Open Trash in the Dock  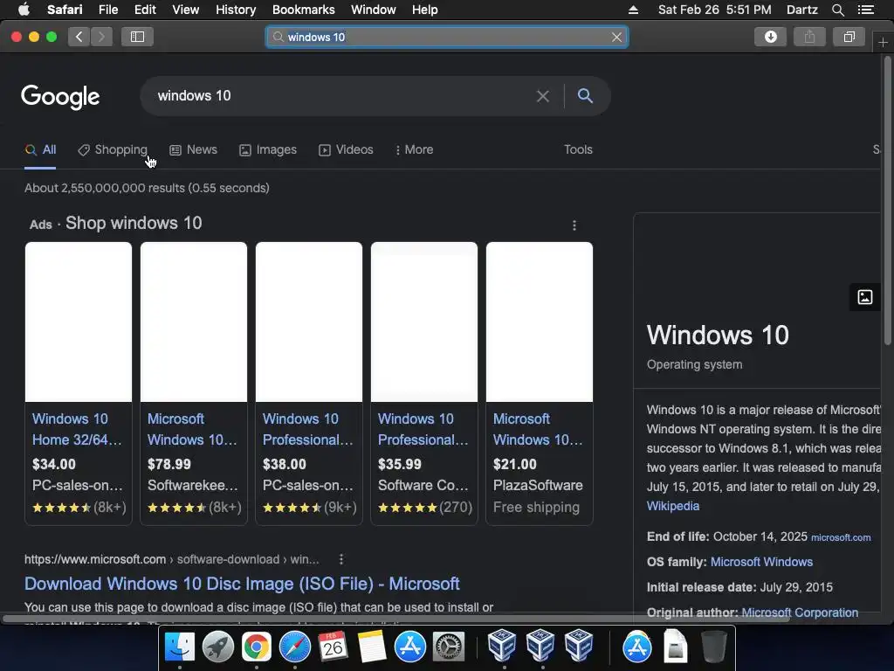pos(713,647)
